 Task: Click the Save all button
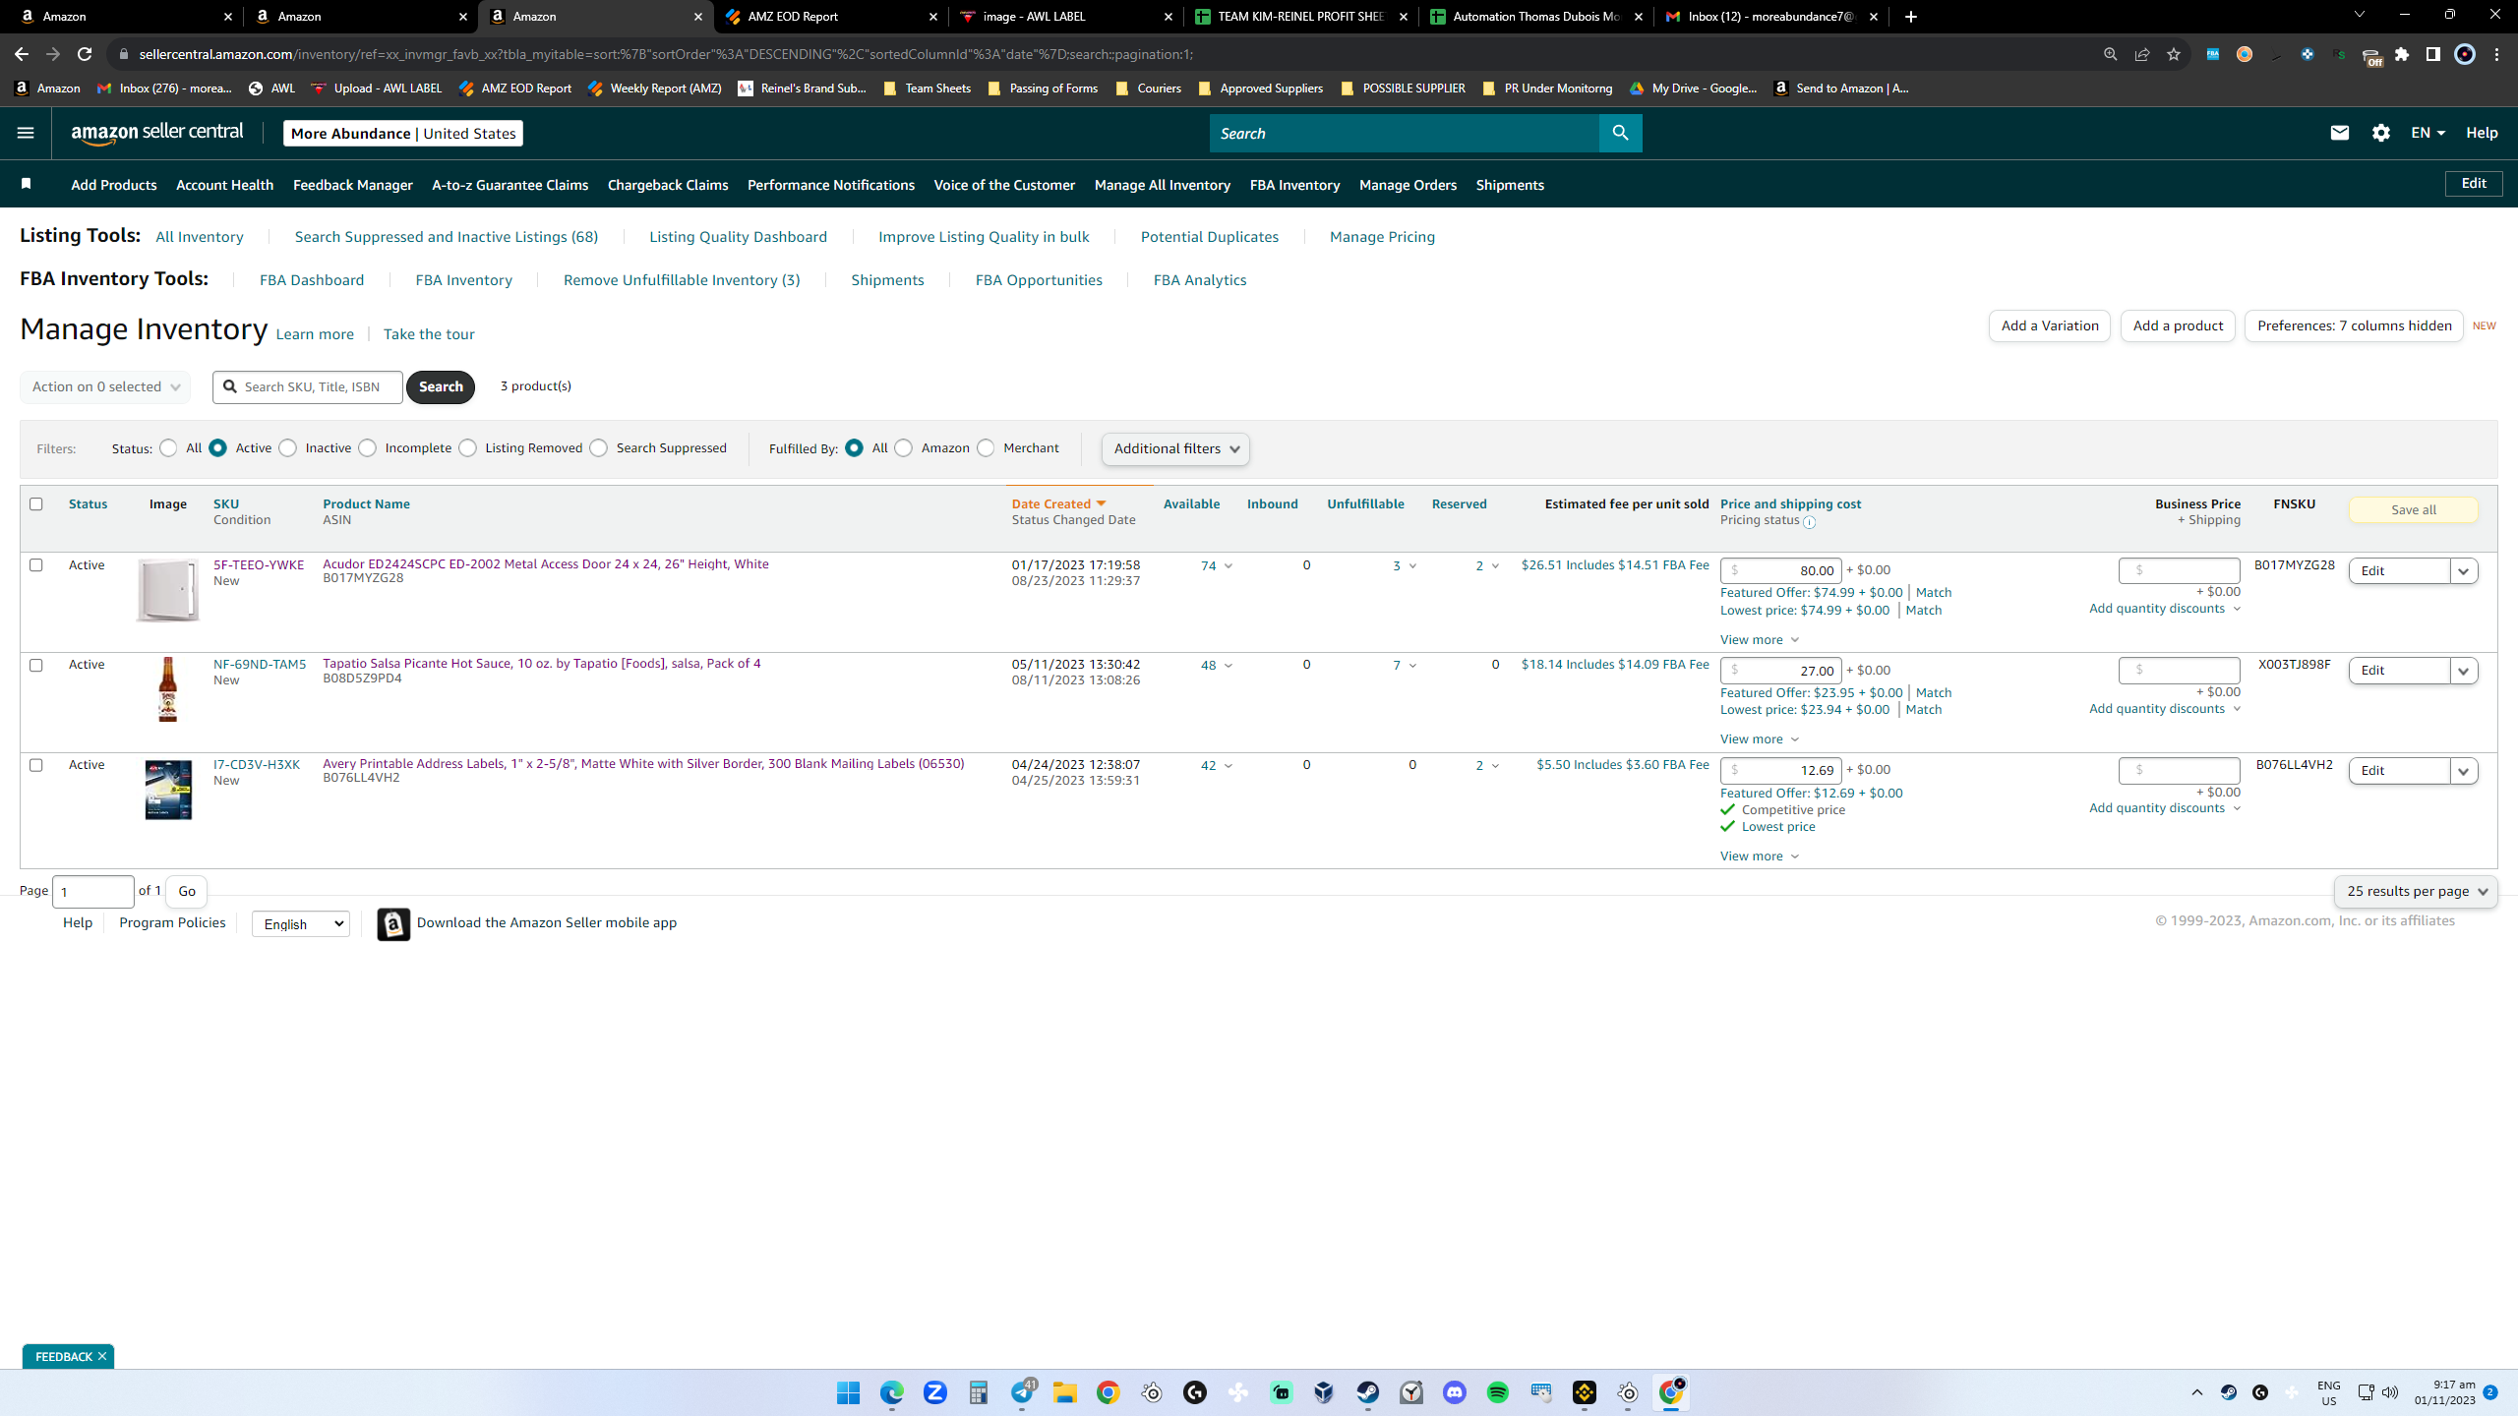point(2413,510)
